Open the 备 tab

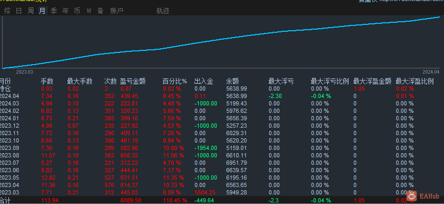[x=100, y=11]
